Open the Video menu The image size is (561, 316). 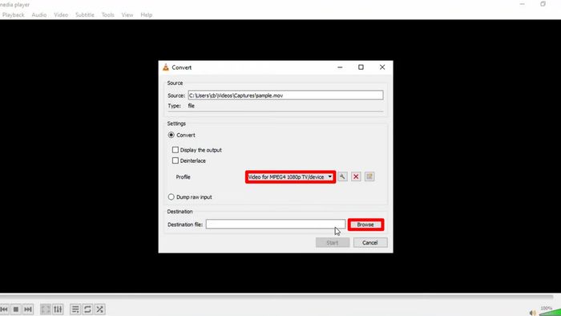coord(61,14)
